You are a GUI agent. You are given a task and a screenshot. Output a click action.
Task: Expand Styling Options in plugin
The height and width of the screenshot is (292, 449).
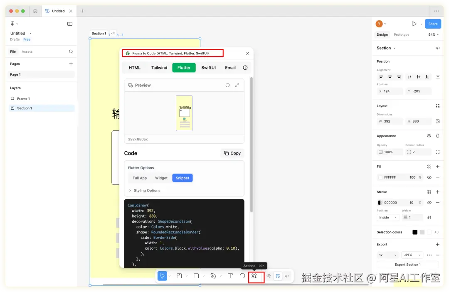coord(145,191)
